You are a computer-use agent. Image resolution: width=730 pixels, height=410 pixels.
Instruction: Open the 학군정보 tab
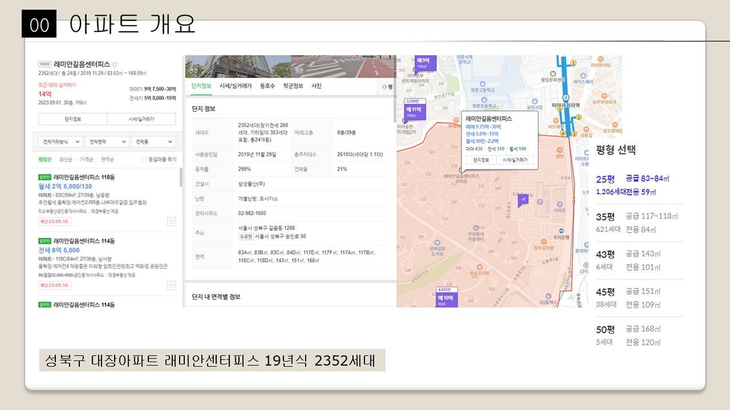(293, 86)
